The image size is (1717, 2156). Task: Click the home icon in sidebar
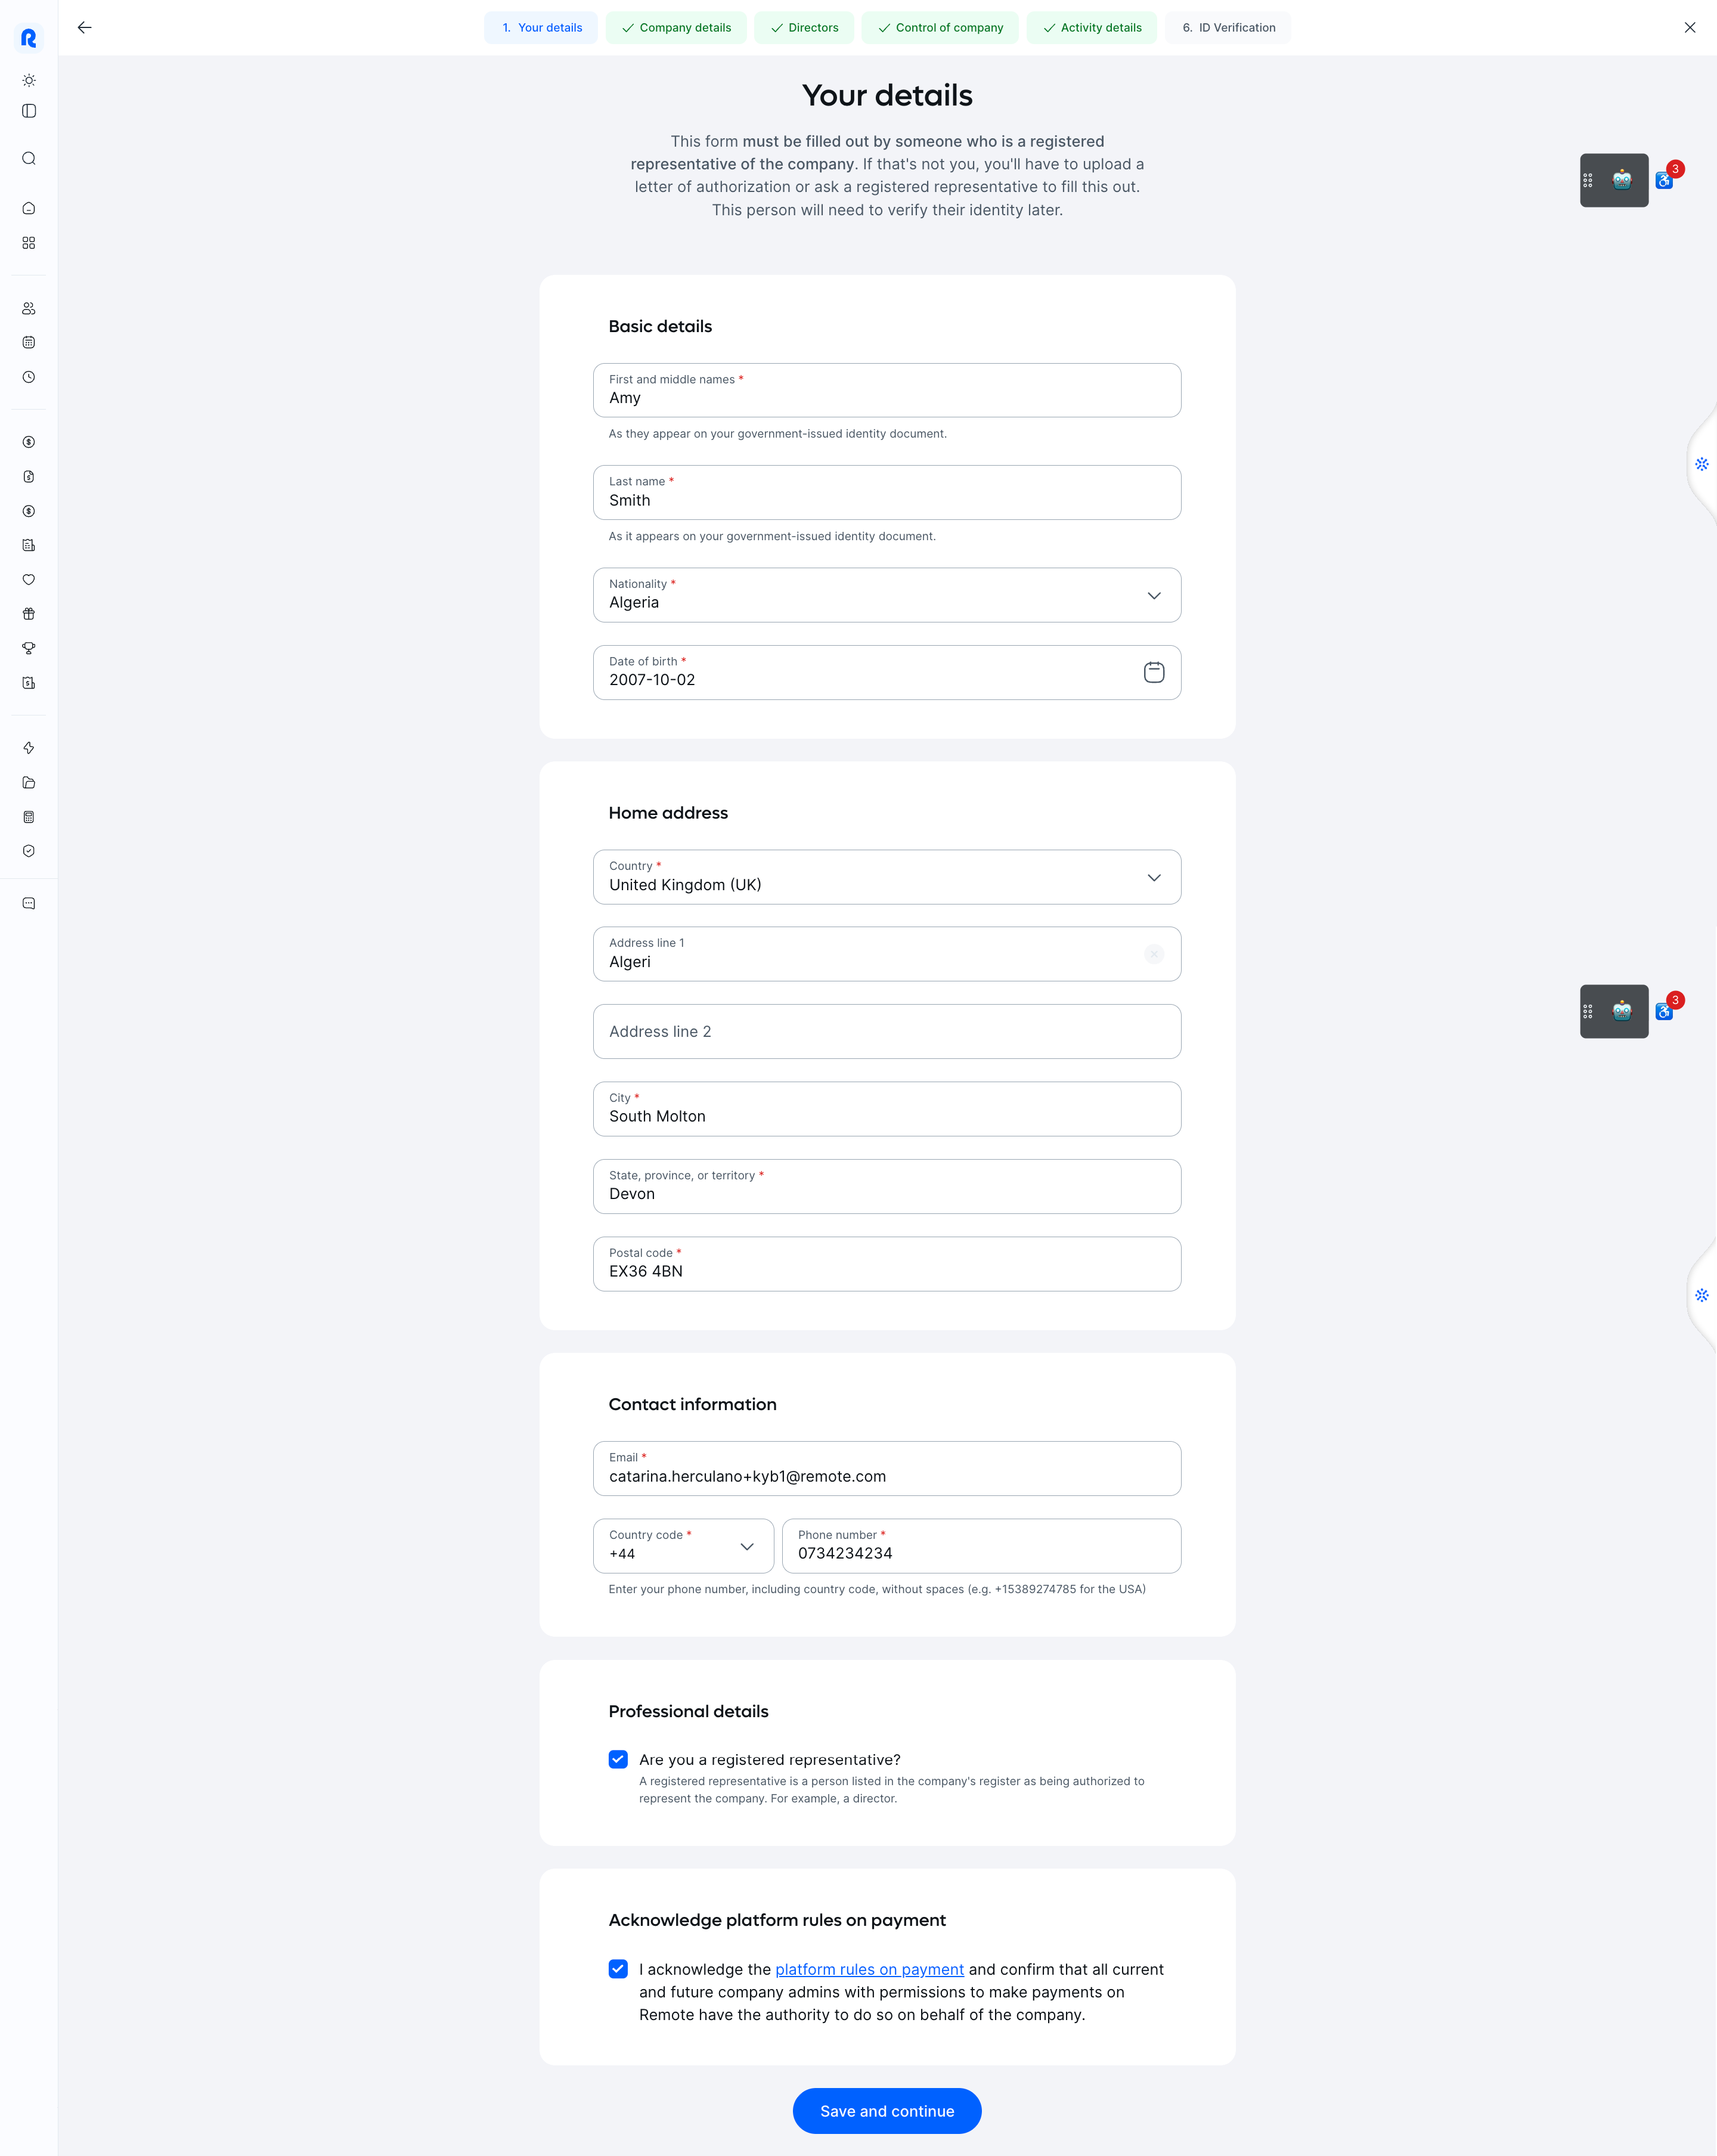[29, 208]
